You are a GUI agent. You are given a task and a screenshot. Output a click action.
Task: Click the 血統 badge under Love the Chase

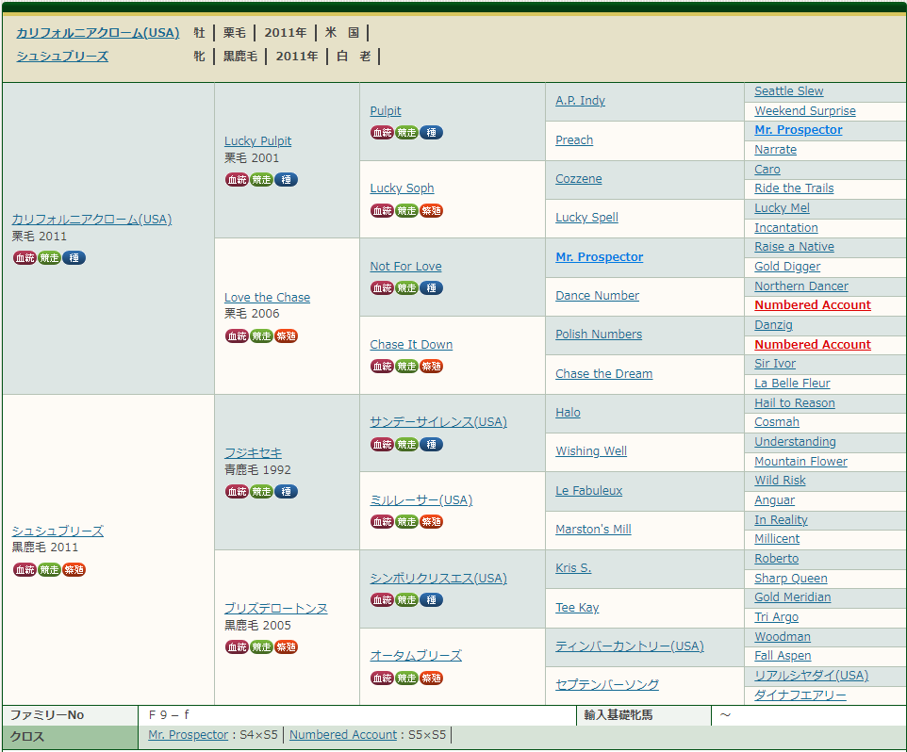click(x=237, y=335)
